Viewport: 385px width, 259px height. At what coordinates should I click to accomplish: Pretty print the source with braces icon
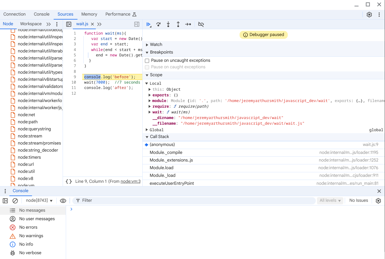[x=69, y=181]
